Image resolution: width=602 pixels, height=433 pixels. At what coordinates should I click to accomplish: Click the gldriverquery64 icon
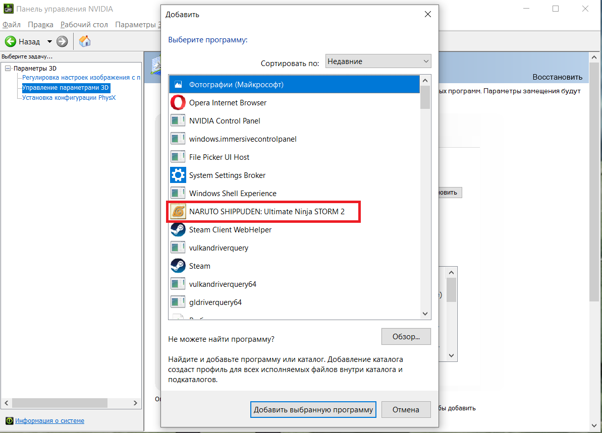178,302
